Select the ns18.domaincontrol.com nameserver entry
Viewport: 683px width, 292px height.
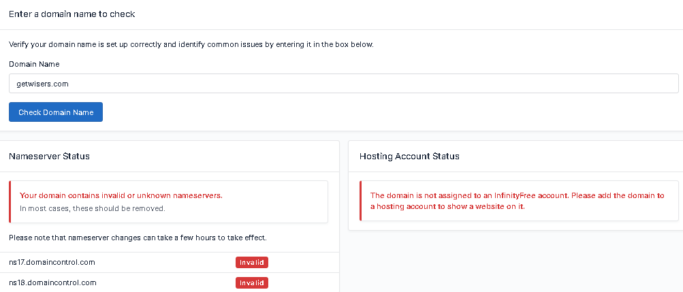point(52,282)
